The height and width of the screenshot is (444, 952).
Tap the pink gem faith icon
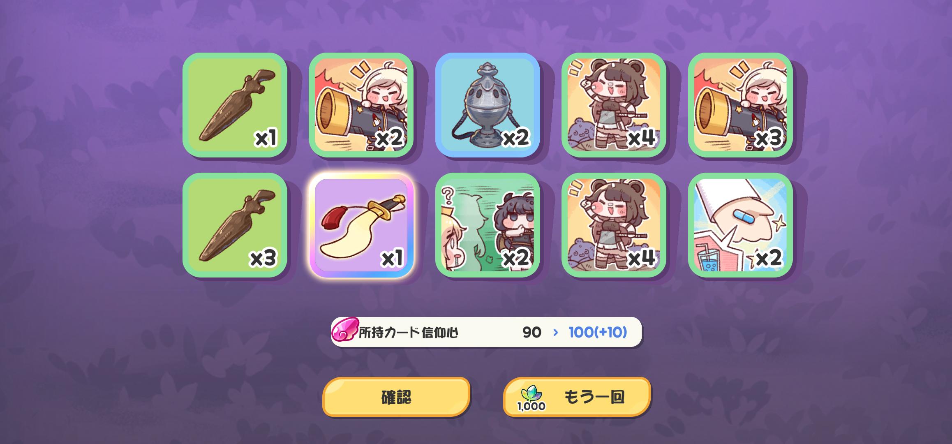tap(344, 330)
